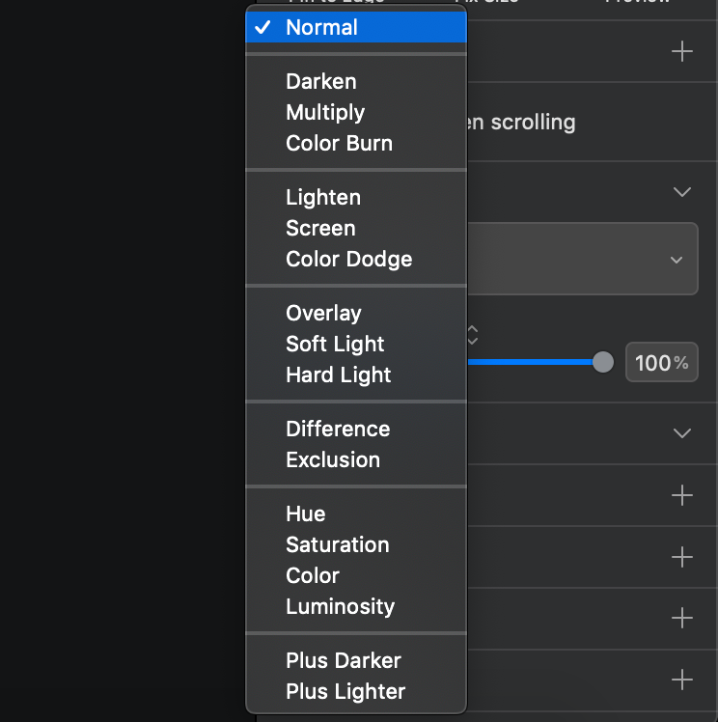Click the bottommost plus icon in panel
The height and width of the screenshot is (722, 718).
682,680
